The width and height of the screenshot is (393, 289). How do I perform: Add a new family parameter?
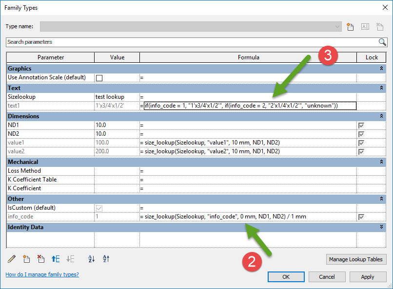[x=27, y=259]
